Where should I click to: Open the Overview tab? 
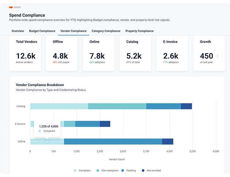[x=18, y=31]
